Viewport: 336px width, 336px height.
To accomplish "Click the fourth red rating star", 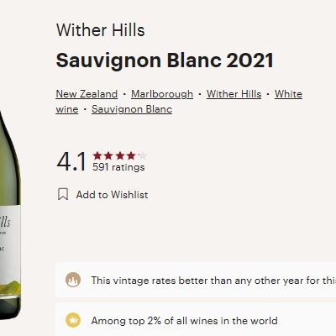I will [131, 155].
